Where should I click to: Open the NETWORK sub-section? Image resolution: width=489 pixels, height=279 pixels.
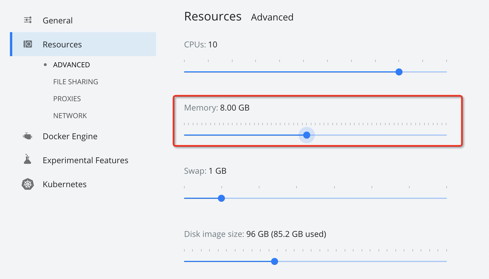point(70,116)
